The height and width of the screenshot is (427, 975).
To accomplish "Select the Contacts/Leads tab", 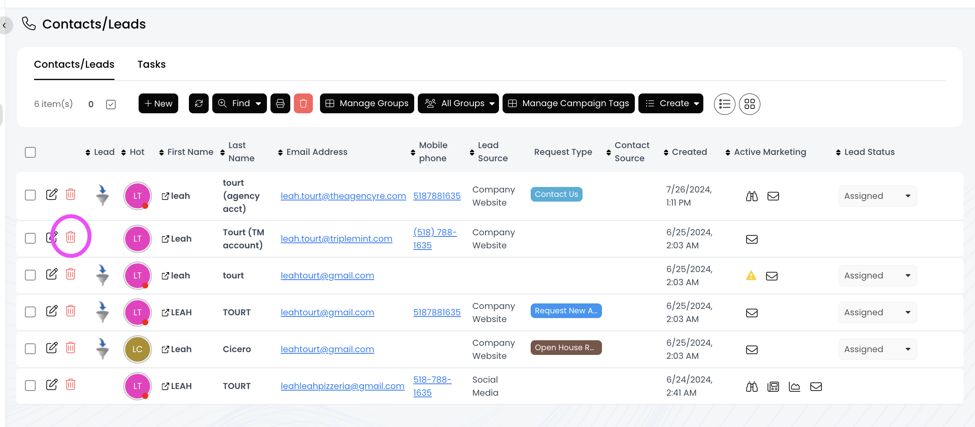I will [x=74, y=64].
